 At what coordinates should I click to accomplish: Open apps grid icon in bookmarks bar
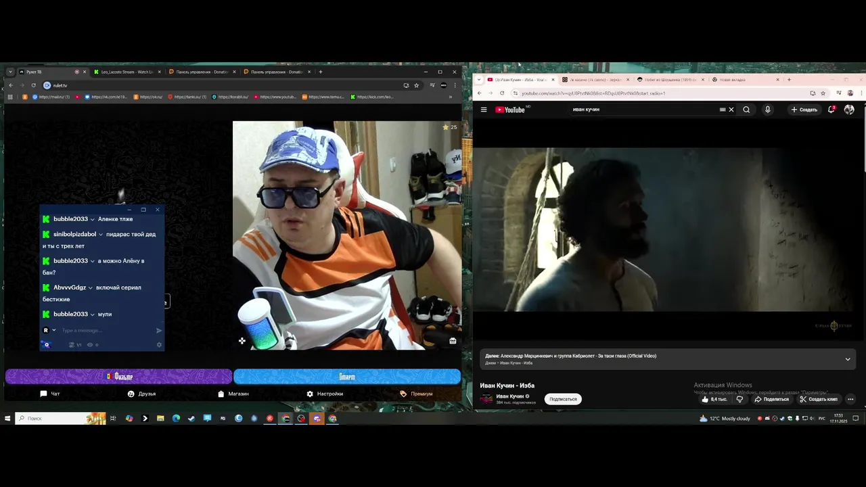tap(10, 97)
